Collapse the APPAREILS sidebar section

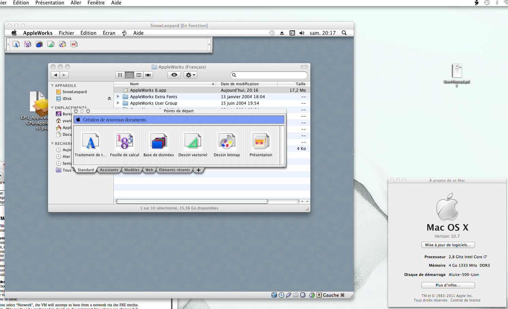(x=52, y=85)
